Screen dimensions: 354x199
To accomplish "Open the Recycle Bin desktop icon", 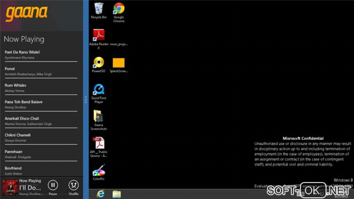I will tap(99, 11).
